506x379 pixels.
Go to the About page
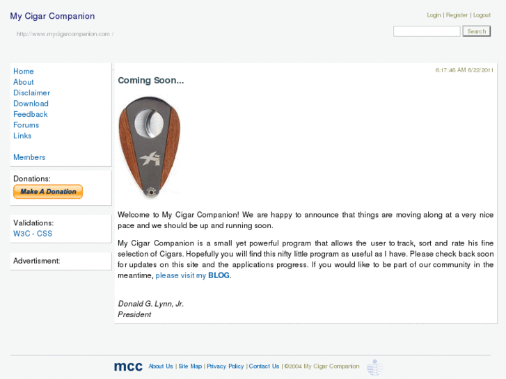24,82
